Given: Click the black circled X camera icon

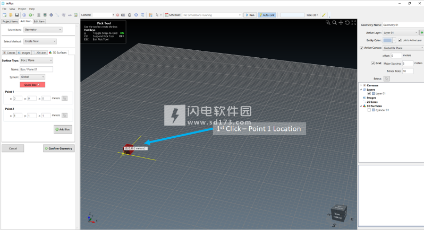Looking at the screenshot, I should (x=130, y=15).
